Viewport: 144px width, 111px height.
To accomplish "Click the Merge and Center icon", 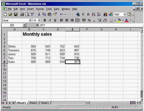I will coord(77,20).
